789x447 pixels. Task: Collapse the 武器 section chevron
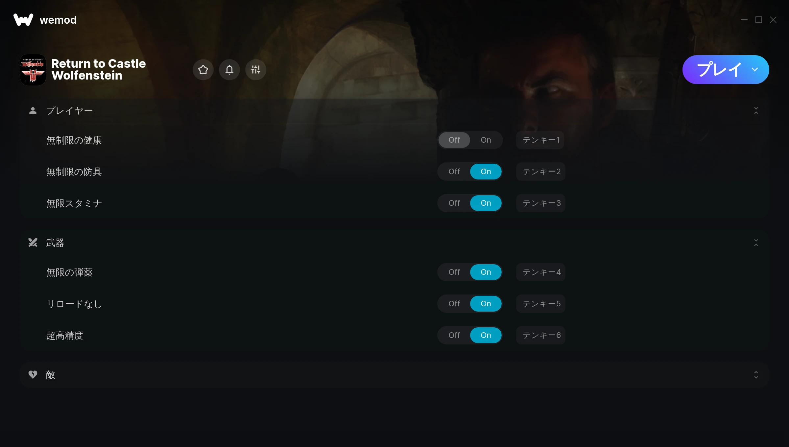click(756, 243)
